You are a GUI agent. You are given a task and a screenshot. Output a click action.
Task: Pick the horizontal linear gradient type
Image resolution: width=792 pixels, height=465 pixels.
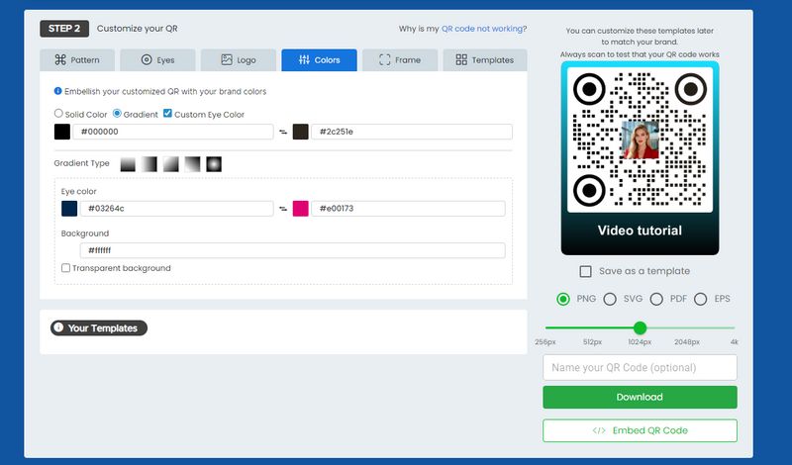(x=149, y=163)
